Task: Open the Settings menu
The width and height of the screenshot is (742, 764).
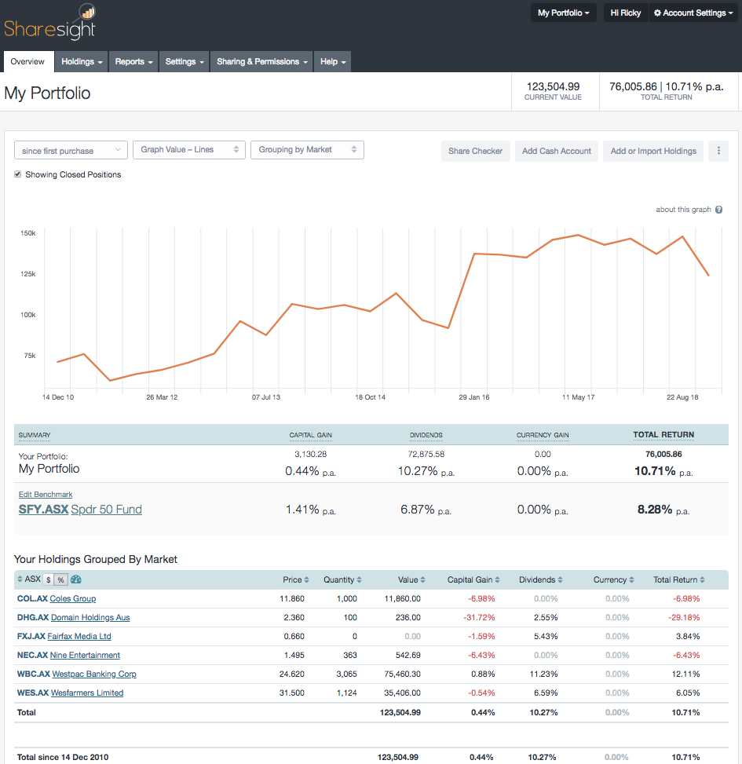Action: 185,62
